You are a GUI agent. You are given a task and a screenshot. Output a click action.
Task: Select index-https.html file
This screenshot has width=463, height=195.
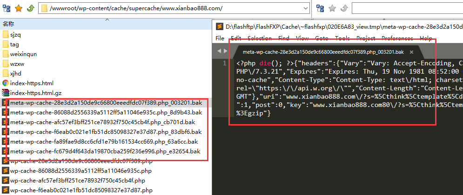(32, 83)
